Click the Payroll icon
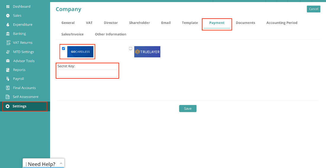The image size is (326, 168). [x=8, y=79]
